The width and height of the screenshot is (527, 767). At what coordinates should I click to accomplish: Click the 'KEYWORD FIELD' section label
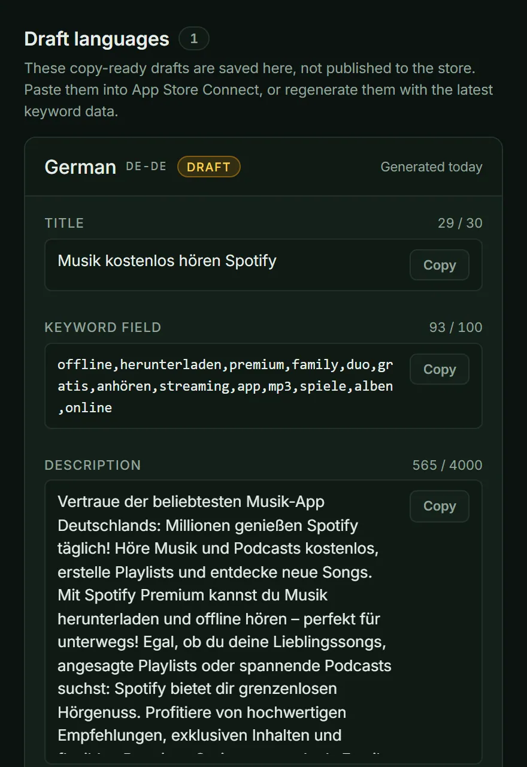[x=103, y=327]
